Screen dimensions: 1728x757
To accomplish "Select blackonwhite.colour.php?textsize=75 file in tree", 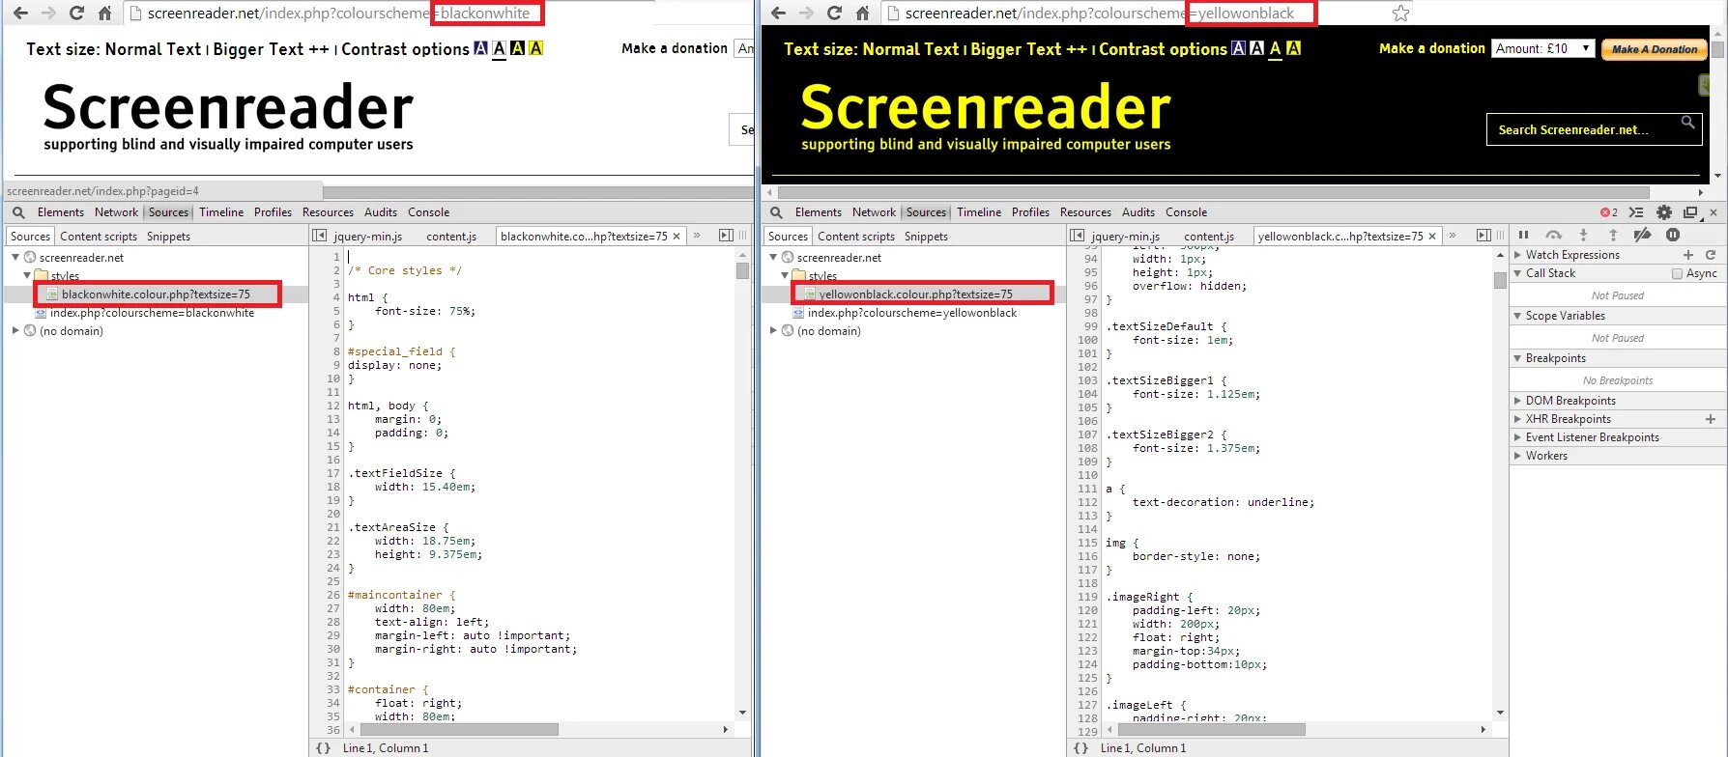I will (x=156, y=294).
